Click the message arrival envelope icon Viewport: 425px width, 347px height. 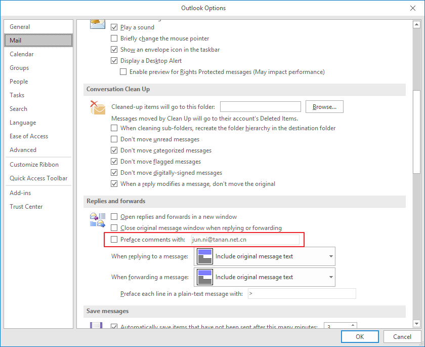coord(98,24)
